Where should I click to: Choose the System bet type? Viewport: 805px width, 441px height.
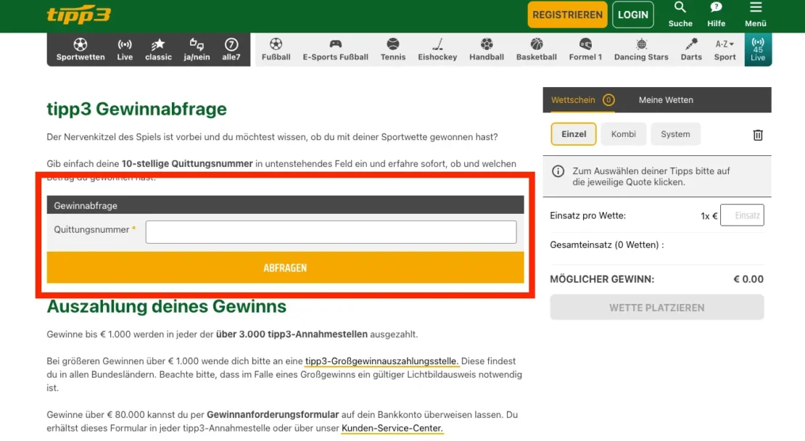coord(675,134)
